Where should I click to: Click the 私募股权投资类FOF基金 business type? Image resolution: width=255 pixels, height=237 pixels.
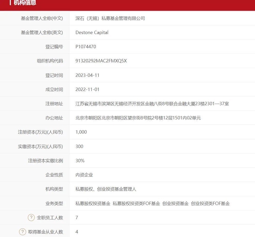point(136,203)
